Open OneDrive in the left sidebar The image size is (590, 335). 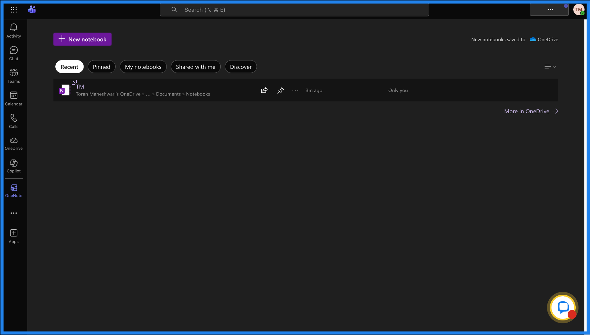tap(14, 144)
